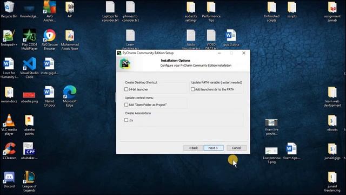Select the Nahid CV.docx document

pos(49,96)
